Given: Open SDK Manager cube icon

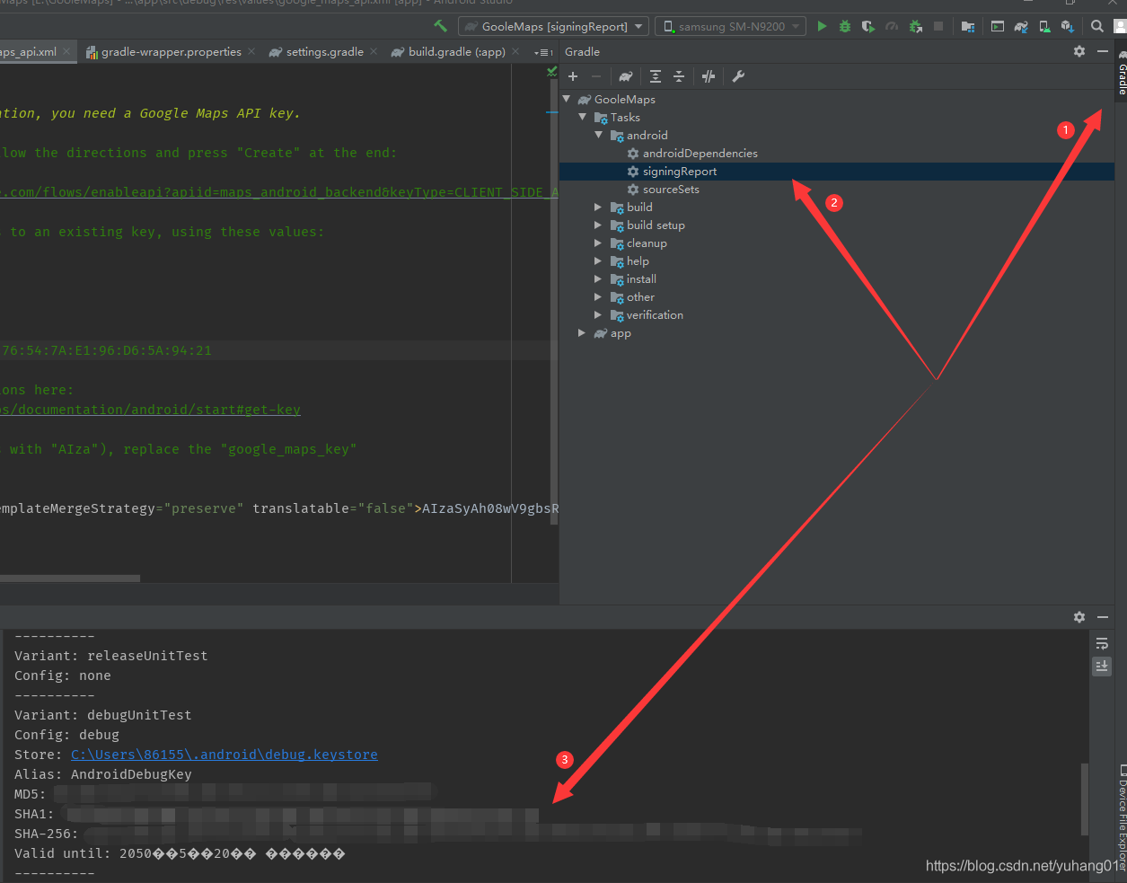Looking at the screenshot, I should pos(1068,26).
